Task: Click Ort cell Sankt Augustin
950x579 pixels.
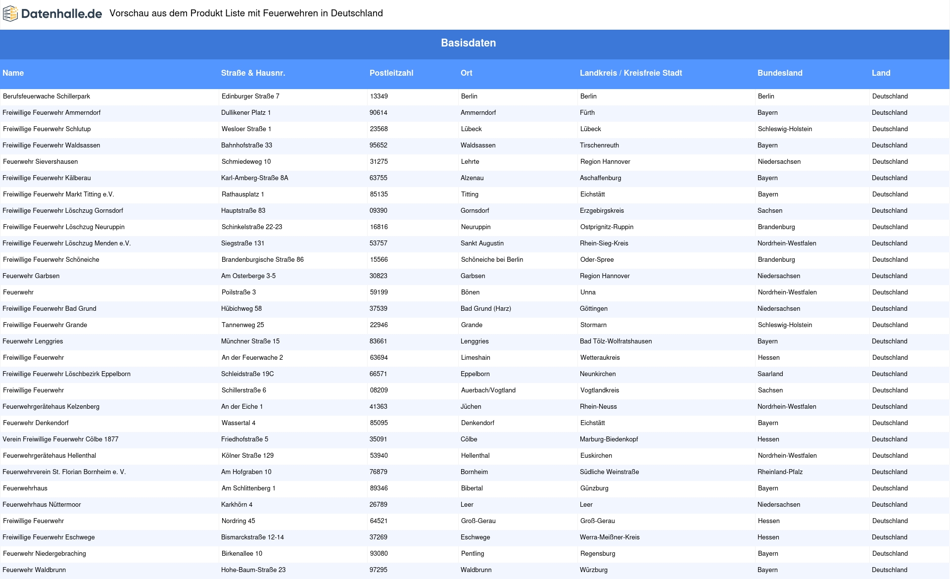Action: pyautogui.click(x=482, y=243)
